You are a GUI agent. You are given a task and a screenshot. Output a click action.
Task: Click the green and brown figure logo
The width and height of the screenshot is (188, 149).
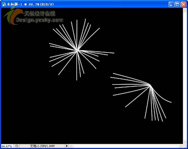[13, 16]
